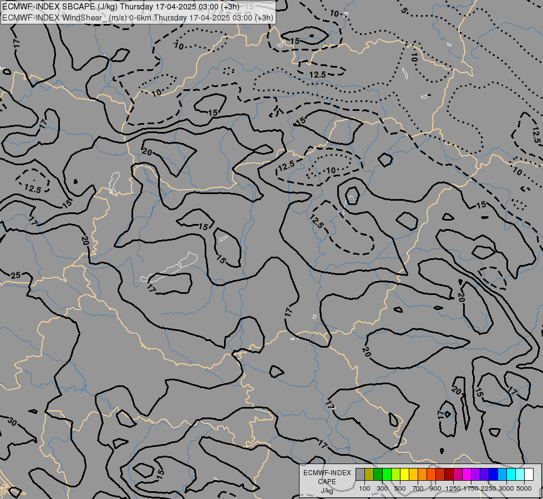
Task: Click the J/kg unit label in the legend
Action: pos(327,491)
